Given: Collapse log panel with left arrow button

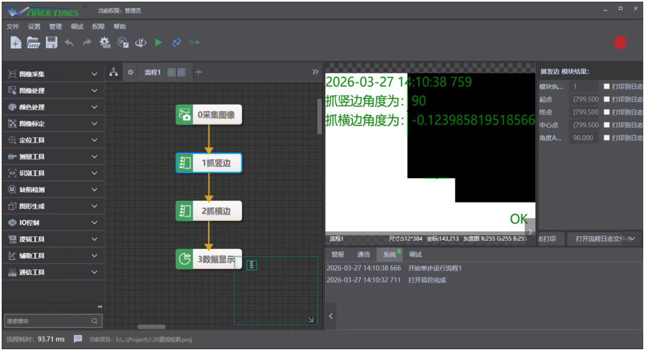Looking at the screenshot, I should click(x=331, y=316).
